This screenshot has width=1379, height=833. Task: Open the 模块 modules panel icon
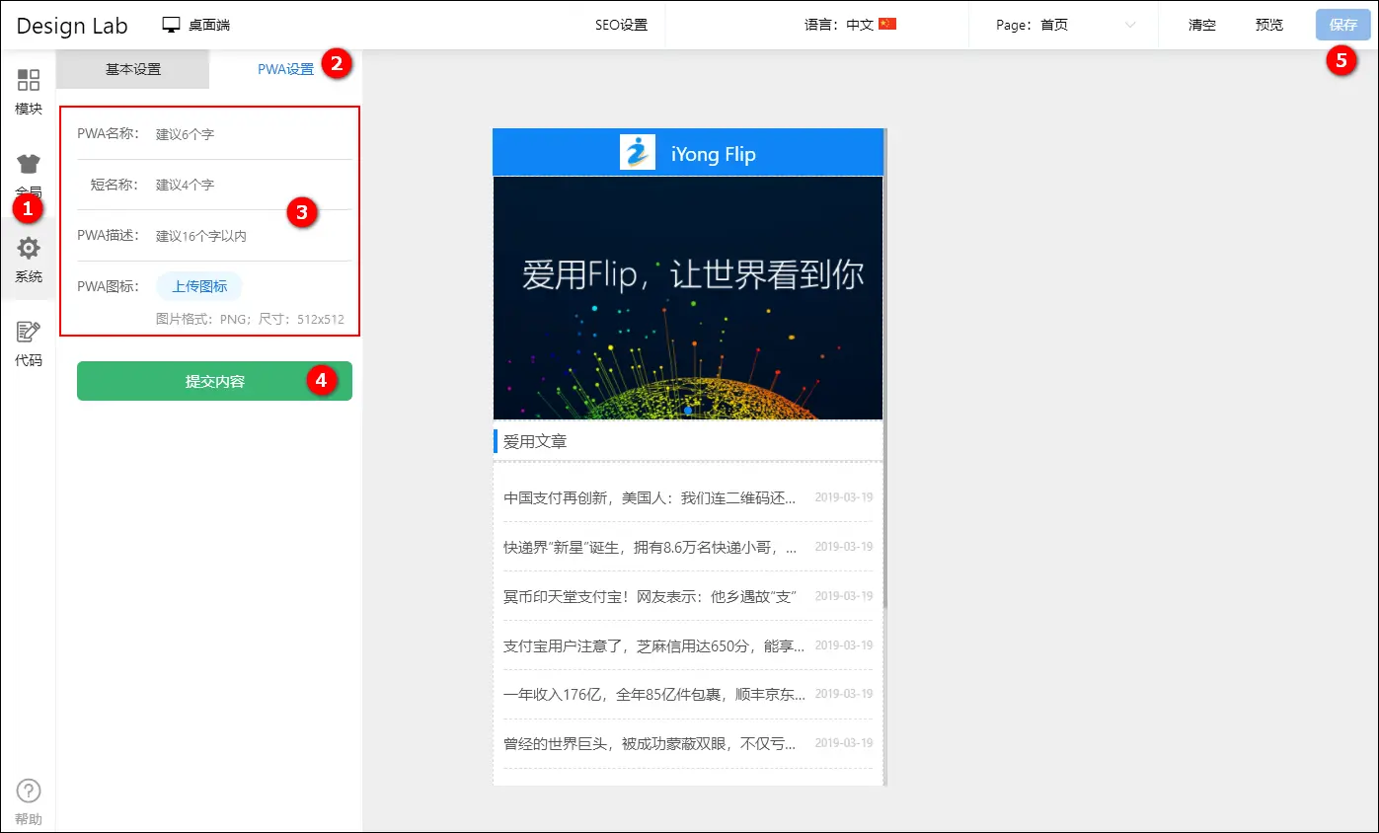coord(29,81)
